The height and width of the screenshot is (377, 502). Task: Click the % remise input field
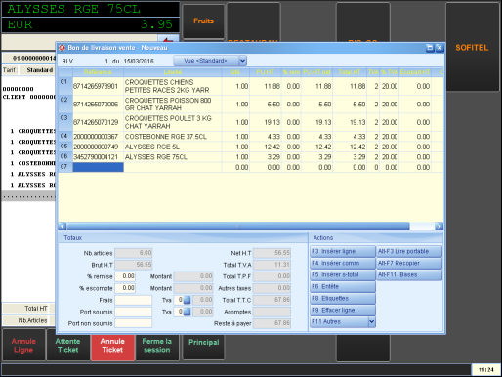click(125, 276)
